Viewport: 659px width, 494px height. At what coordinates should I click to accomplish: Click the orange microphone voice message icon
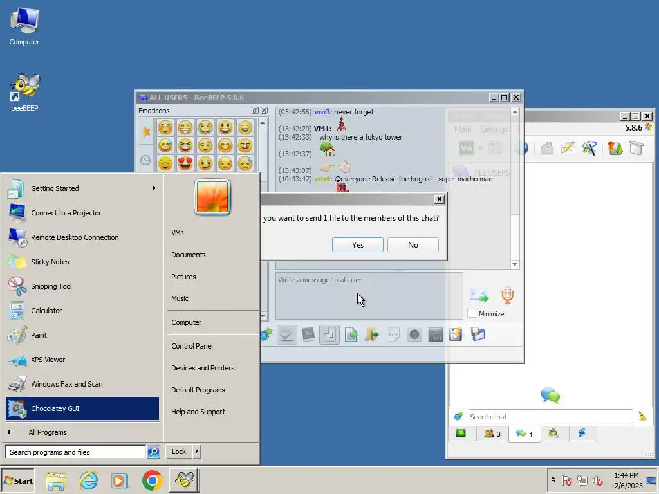(507, 295)
